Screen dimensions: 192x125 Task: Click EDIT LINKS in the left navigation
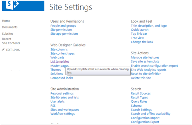tap(13, 50)
